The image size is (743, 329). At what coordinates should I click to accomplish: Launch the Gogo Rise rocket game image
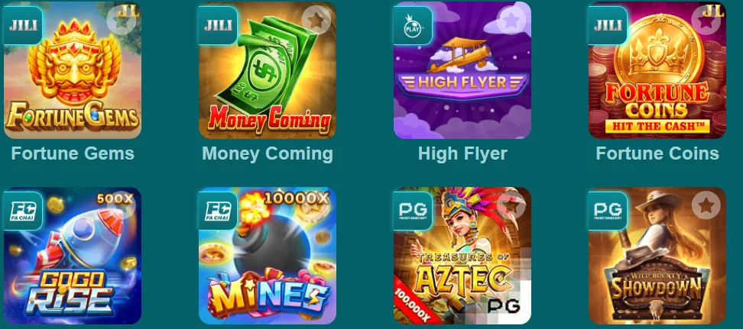pyautogui.click(x=73, y=256)
